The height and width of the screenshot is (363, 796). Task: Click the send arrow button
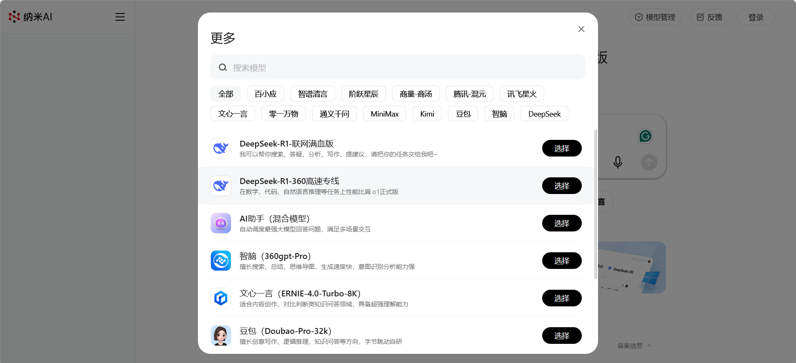pos(649,162)
